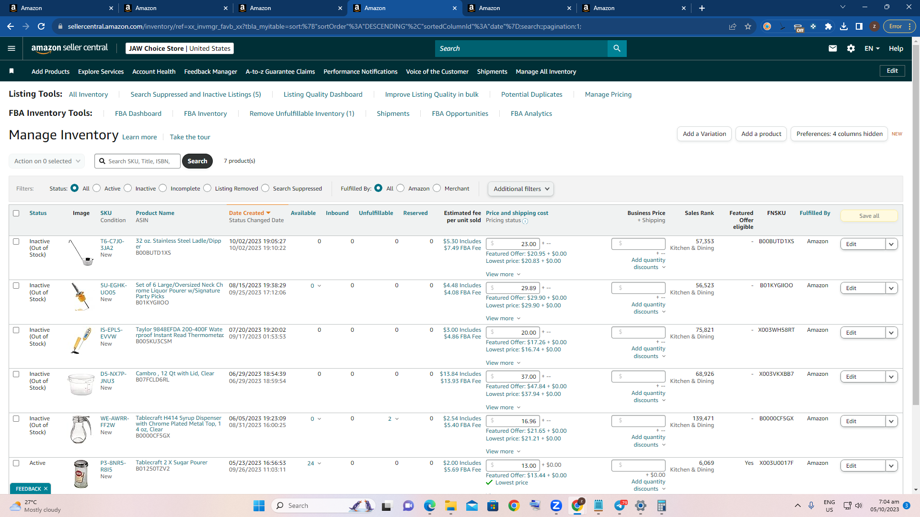The width and height of the screenshot is (920, 517).
Task: Open browser downloads icon
Action: pos(844,26)
